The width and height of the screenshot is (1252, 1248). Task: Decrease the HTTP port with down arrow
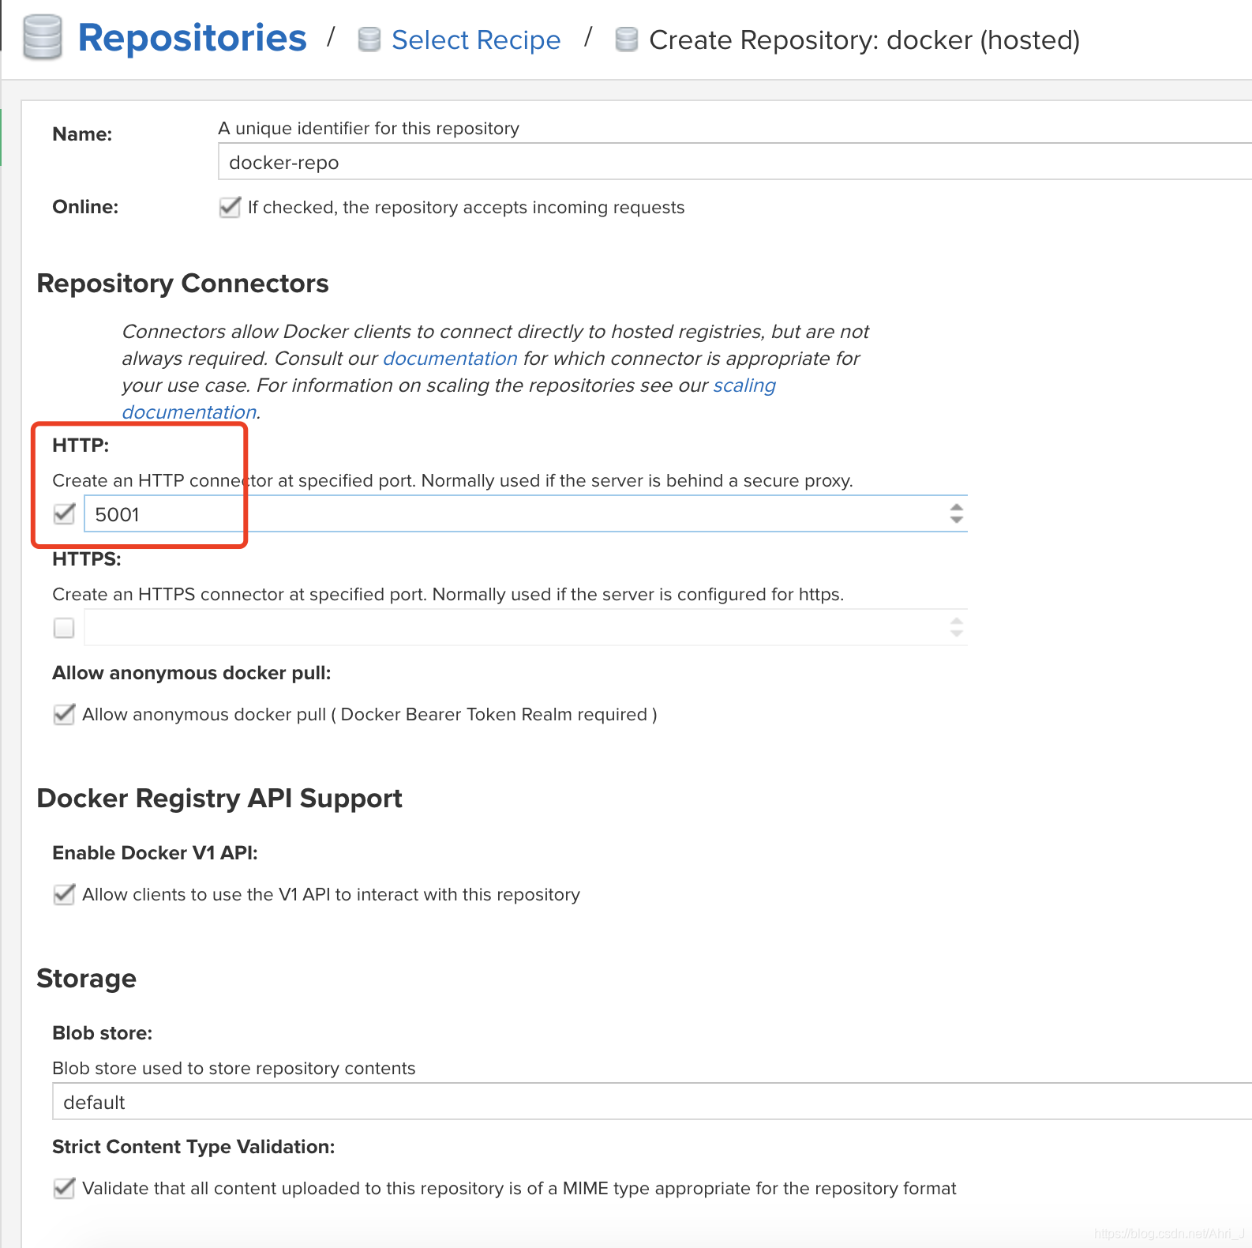(957, 521)
